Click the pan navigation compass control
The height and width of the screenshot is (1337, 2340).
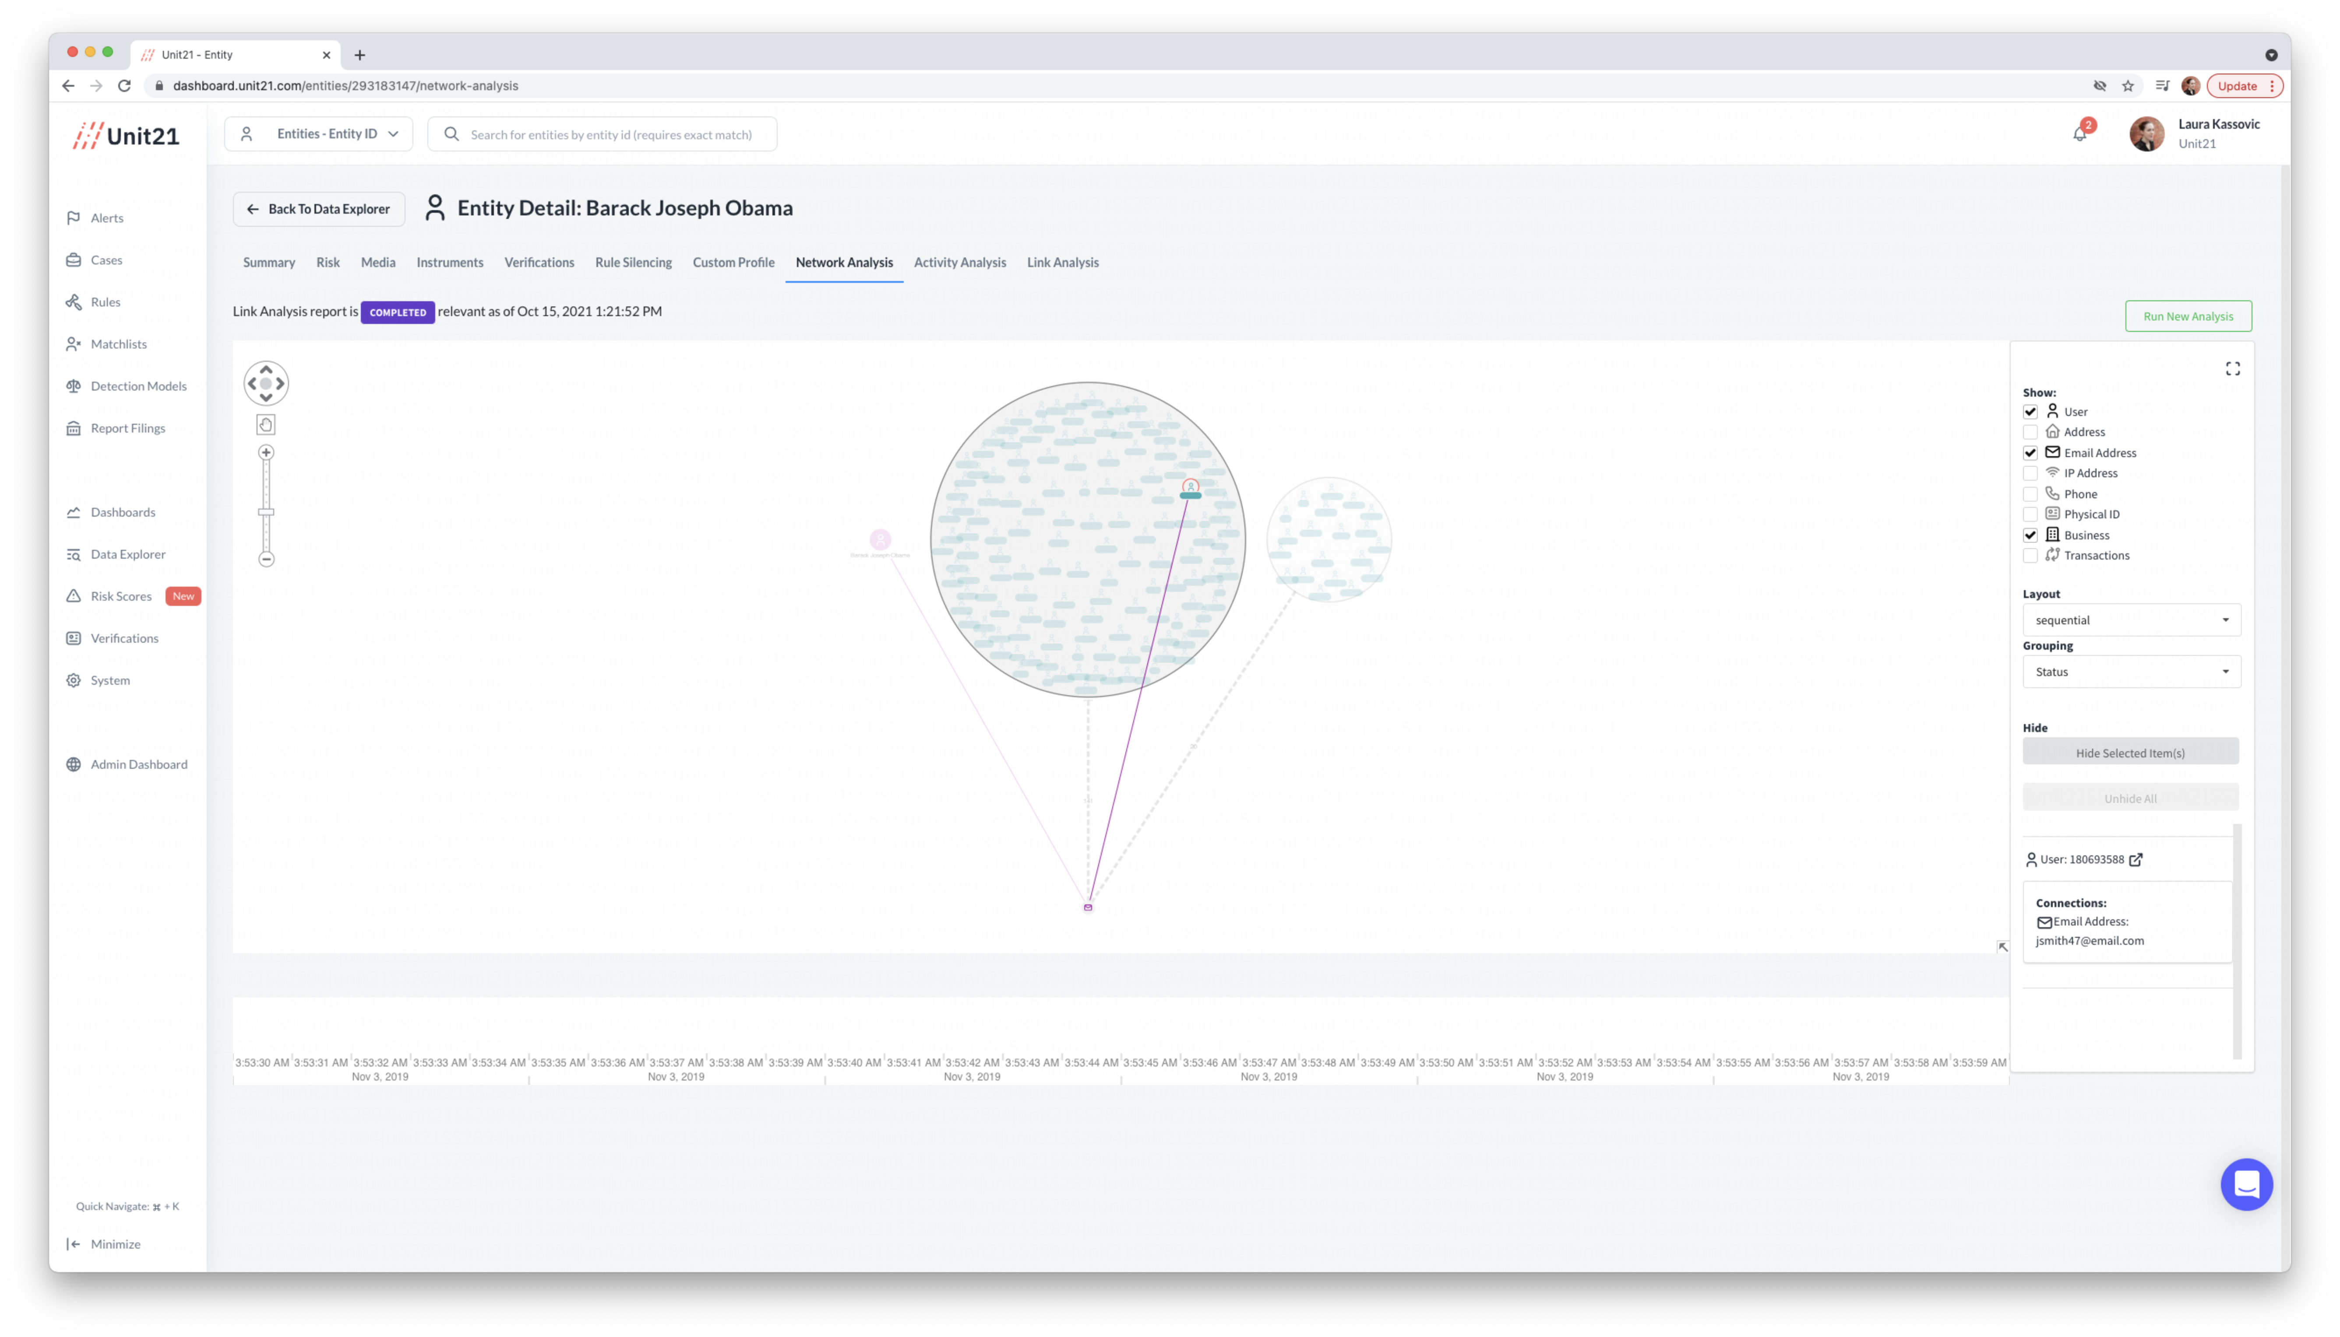coord(266,383)
